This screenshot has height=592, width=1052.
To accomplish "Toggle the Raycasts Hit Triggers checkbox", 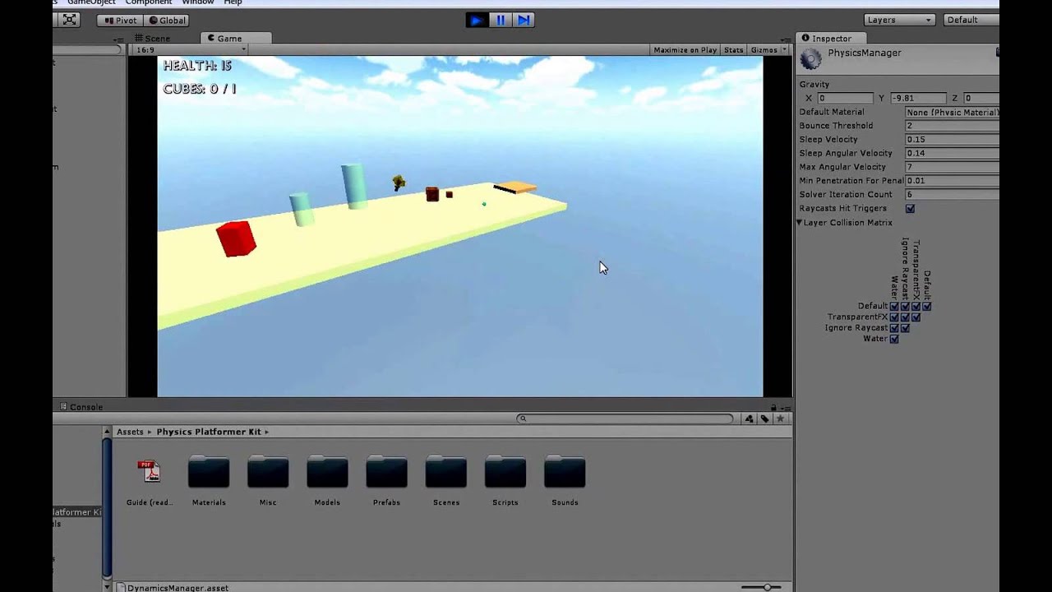I will point(910,209).
